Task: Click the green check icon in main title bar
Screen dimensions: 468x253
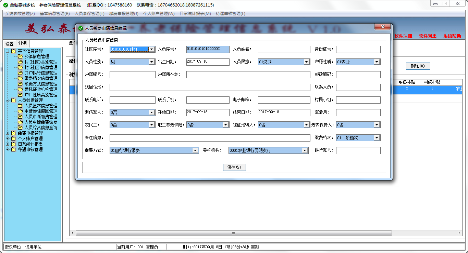Action: (x=5, y=5)
